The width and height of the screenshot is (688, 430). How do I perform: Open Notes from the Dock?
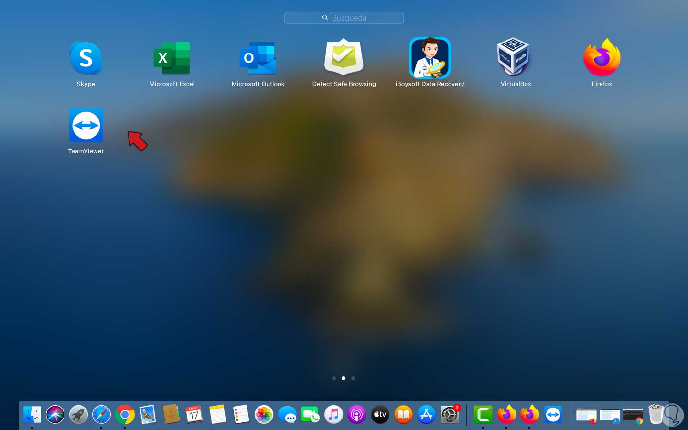click(217, 414)
